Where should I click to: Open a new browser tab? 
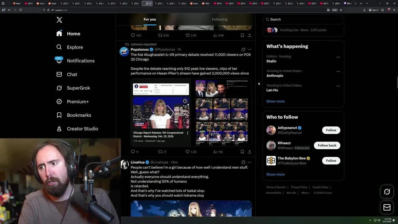(361, 3)
